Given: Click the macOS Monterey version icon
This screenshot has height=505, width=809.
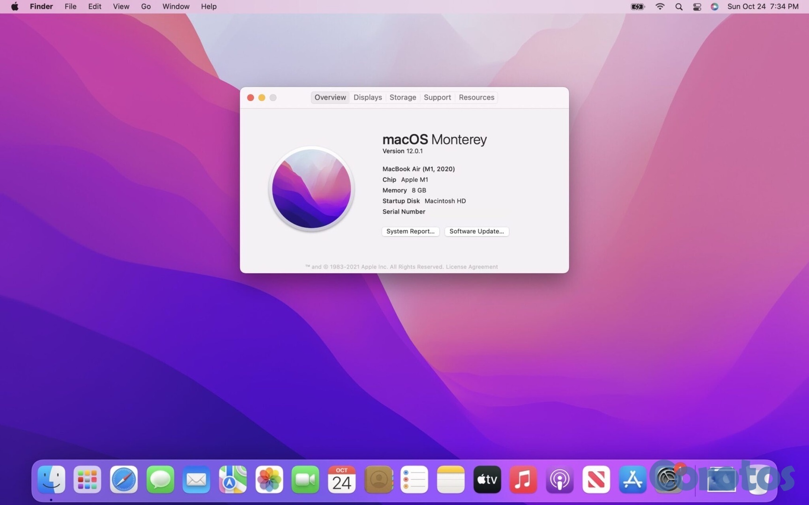Looking at the screenshot, I should point(311,188).
